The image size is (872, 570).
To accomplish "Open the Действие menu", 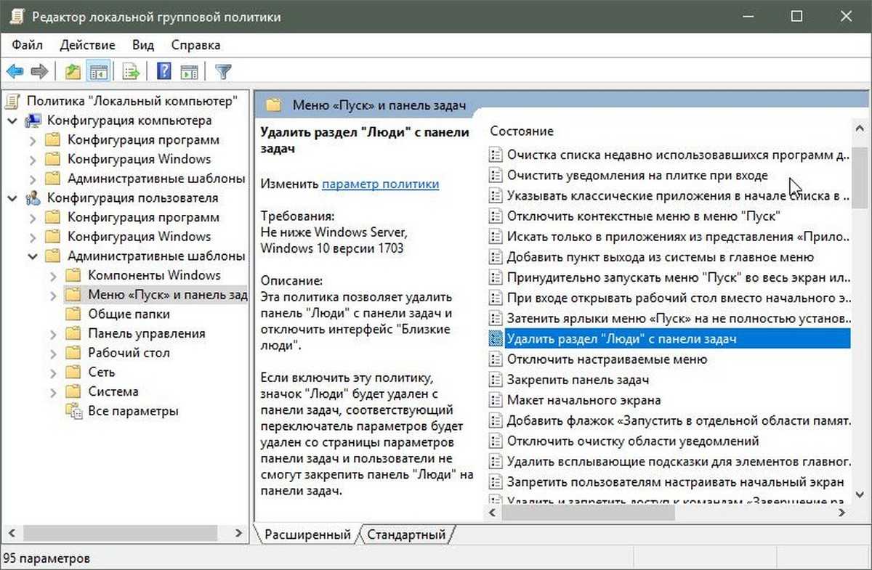I will [87, 45].
